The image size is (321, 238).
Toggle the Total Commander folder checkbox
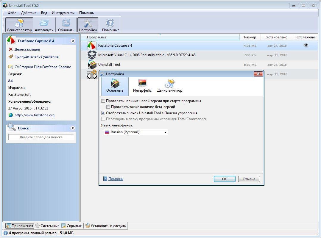coord(103,119)
